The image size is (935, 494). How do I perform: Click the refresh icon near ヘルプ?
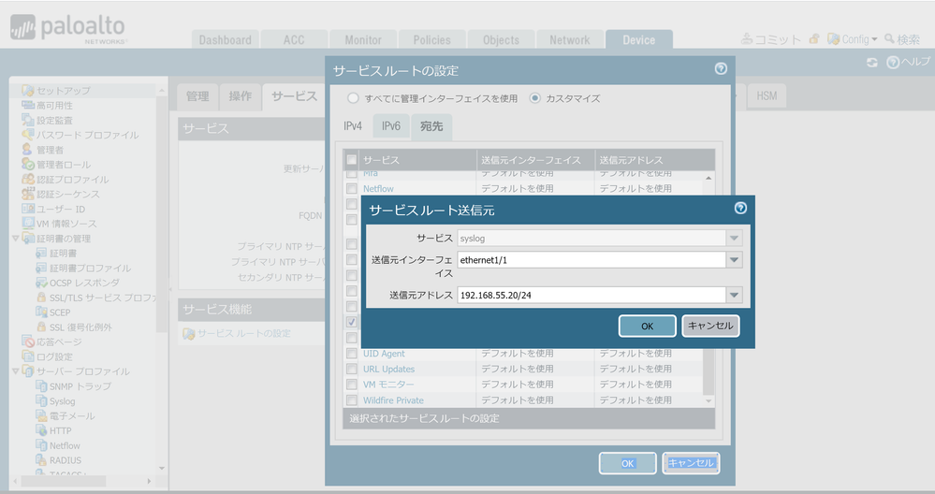[x=872, y=62]
